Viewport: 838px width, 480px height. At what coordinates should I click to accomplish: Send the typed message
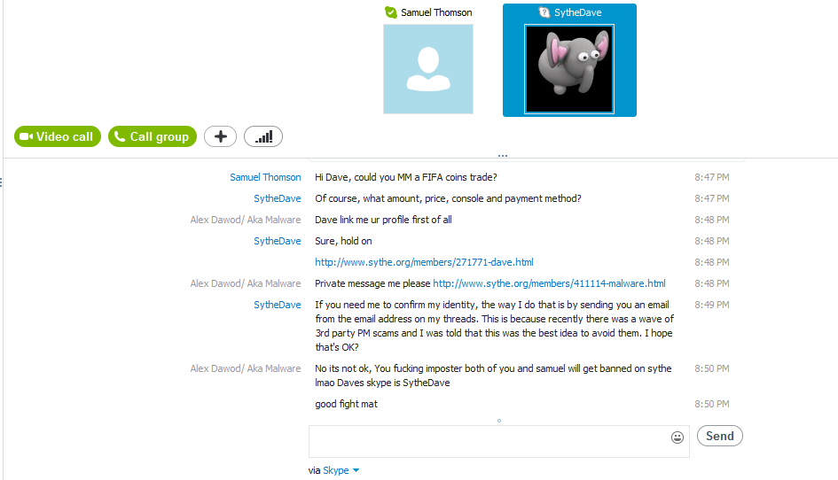pos(720,437)
